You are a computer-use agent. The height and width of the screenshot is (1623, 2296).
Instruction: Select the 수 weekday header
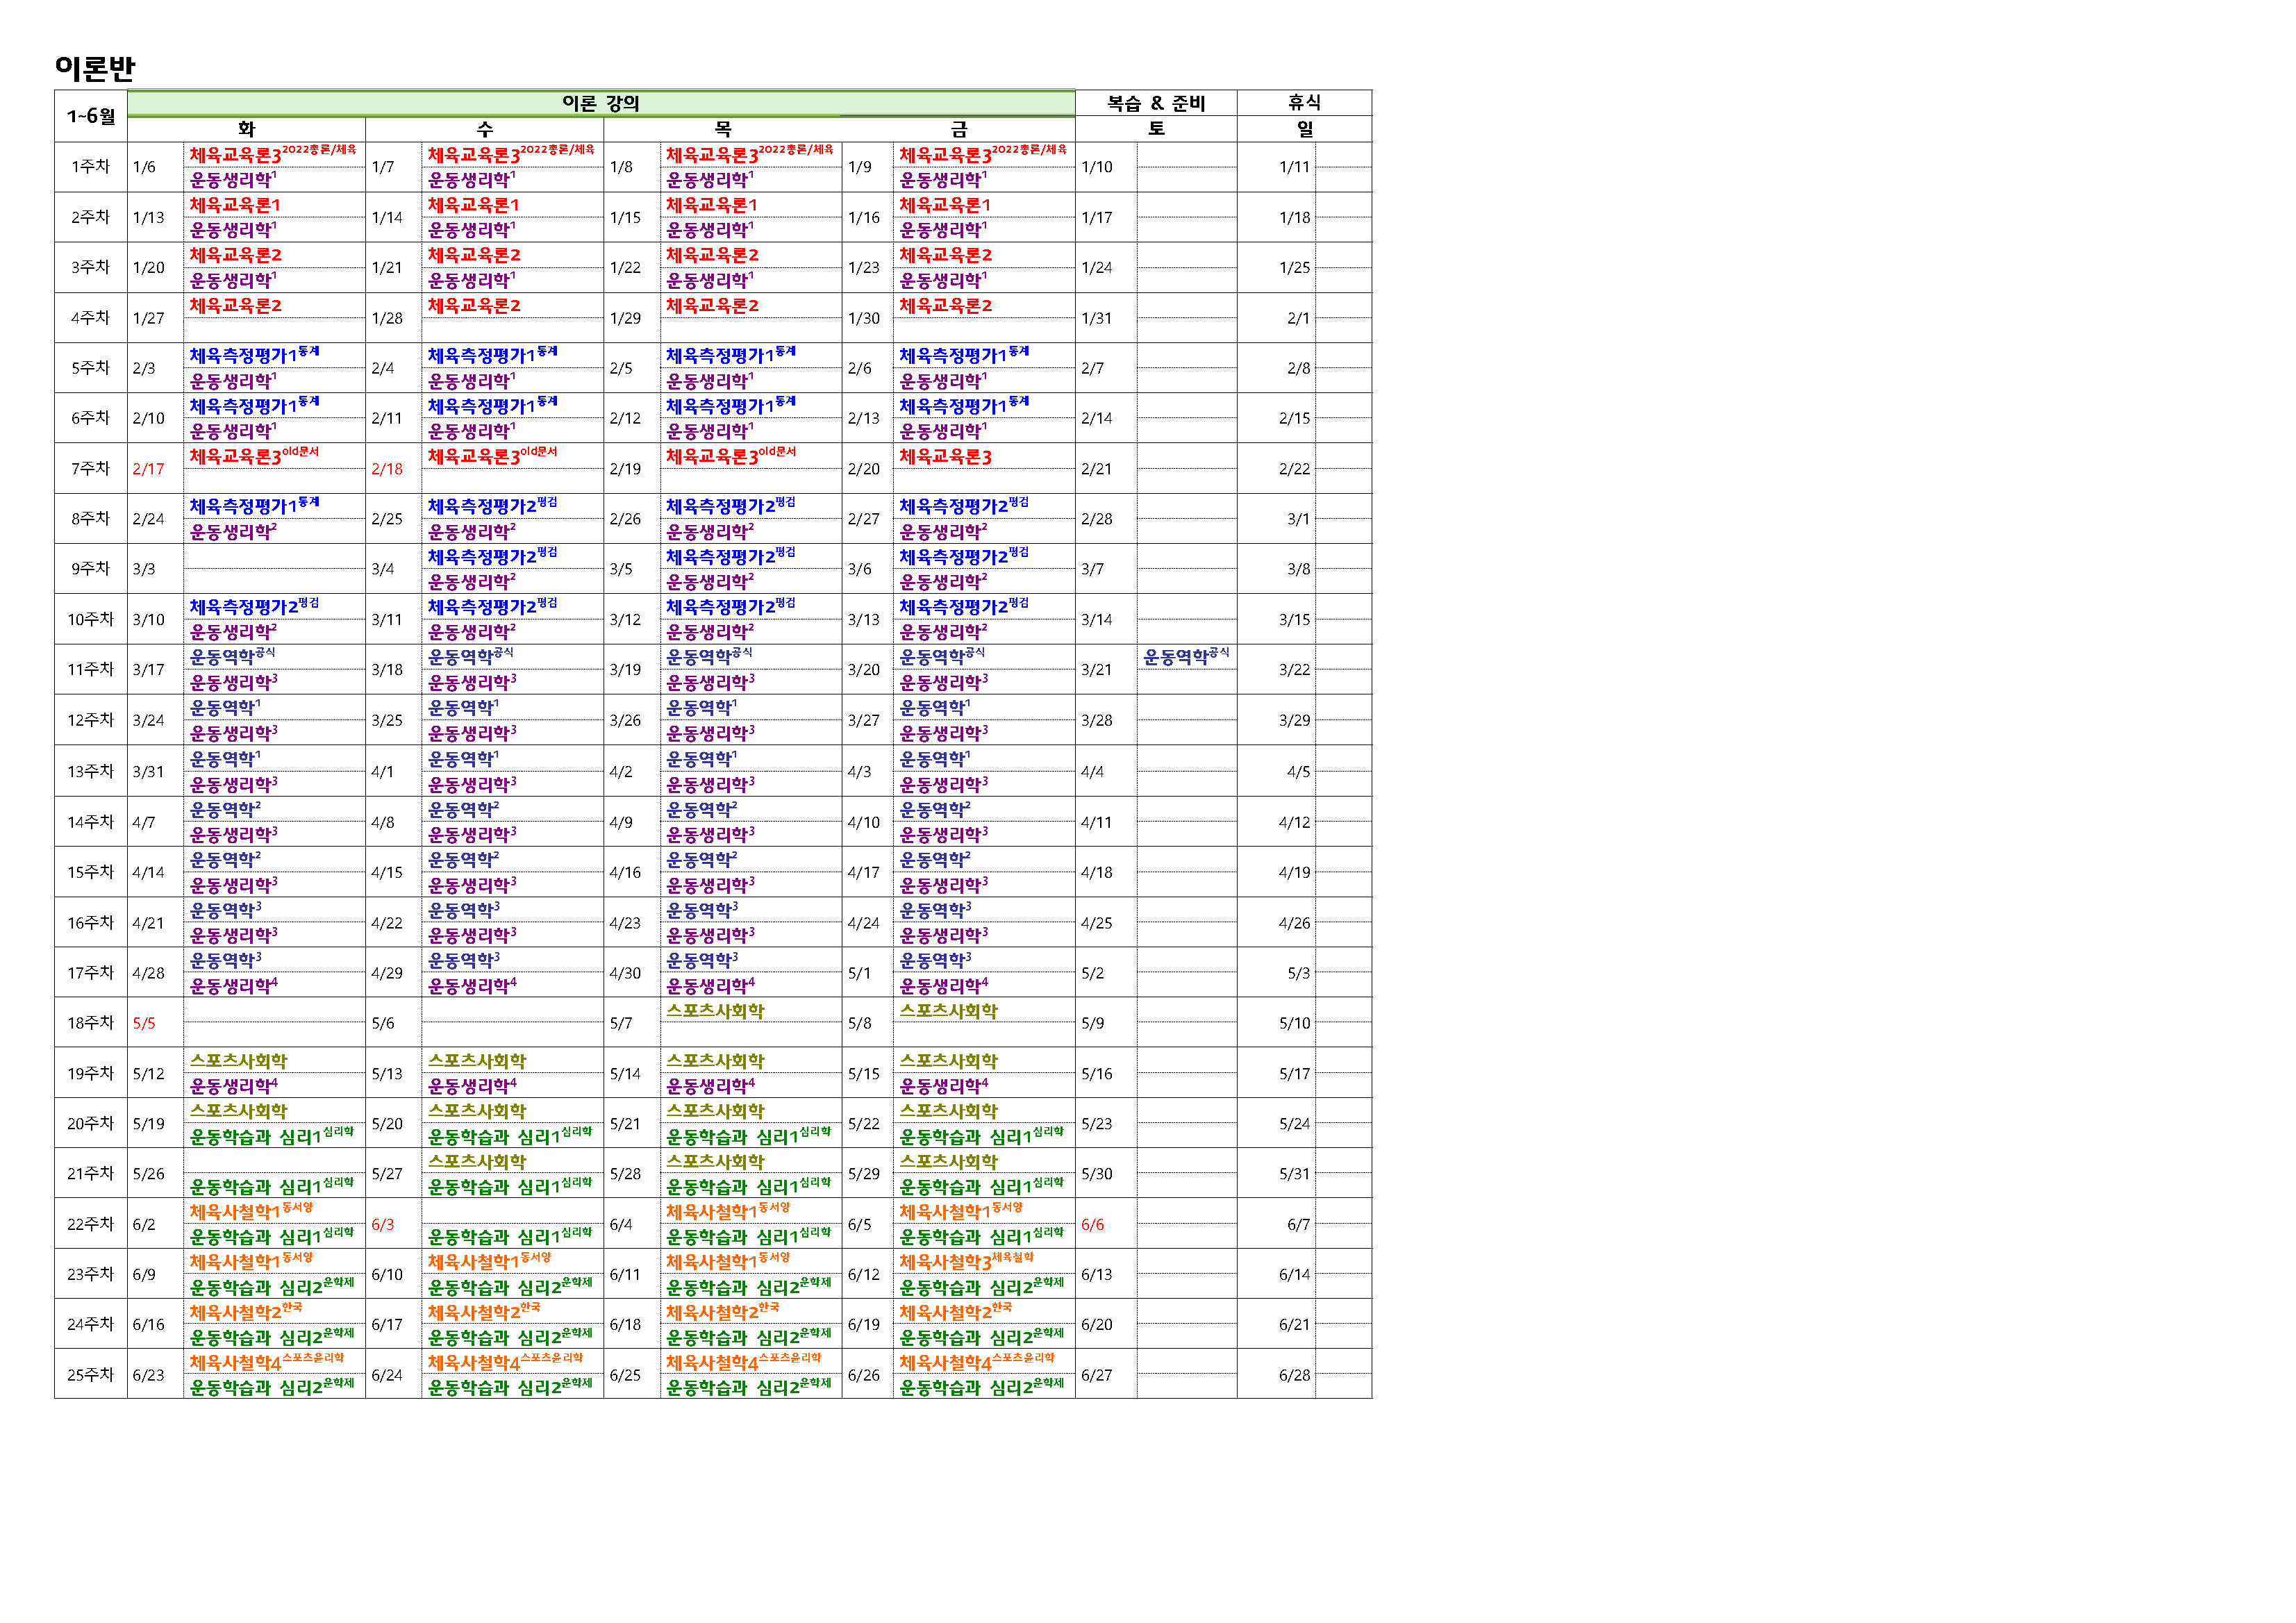pyautogui.click(x=484, y=129)
